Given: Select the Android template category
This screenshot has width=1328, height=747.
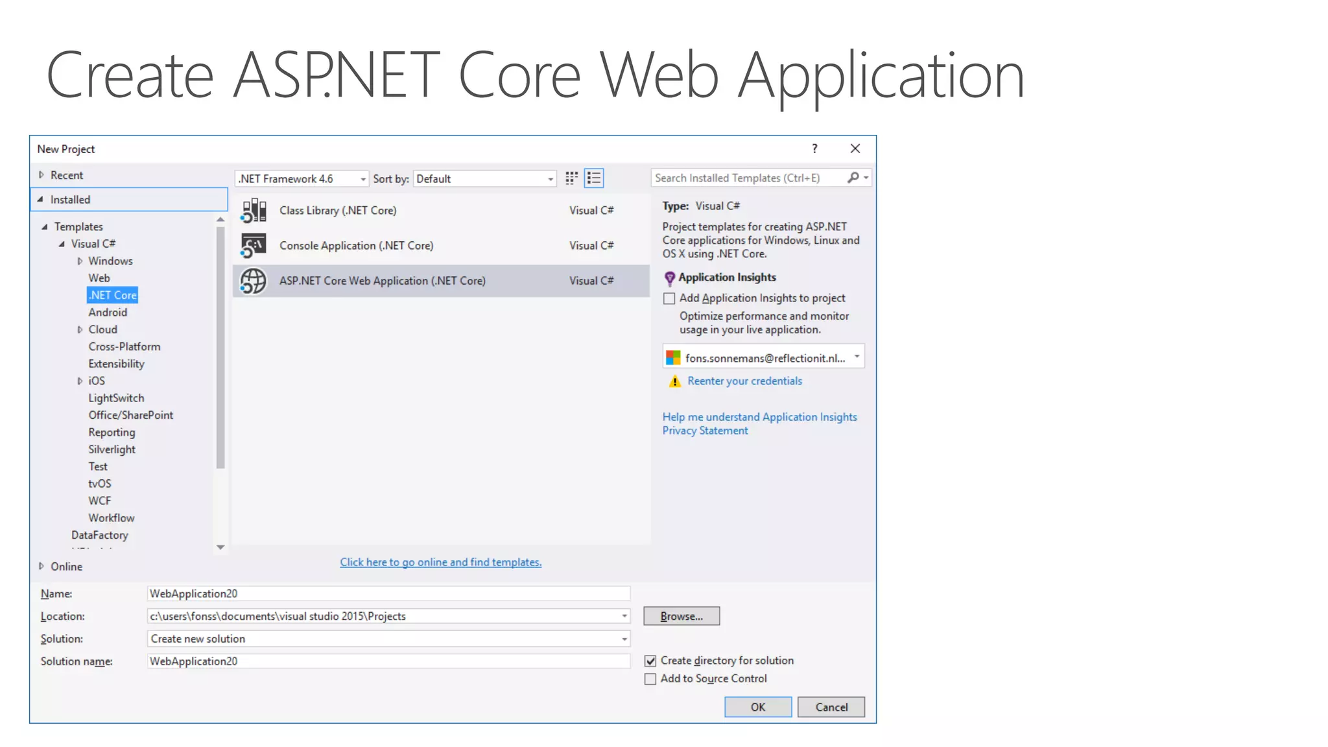Looking at the screenshot, I should (108, 313).
